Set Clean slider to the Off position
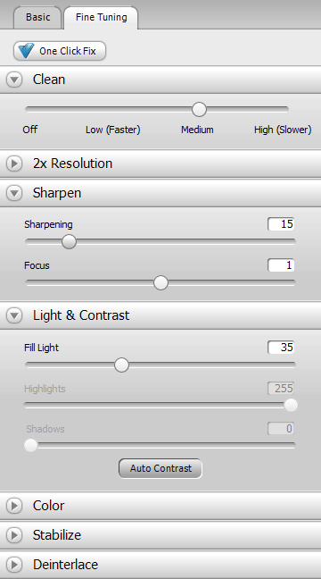 pyautogui.click(x=27, y=109)
